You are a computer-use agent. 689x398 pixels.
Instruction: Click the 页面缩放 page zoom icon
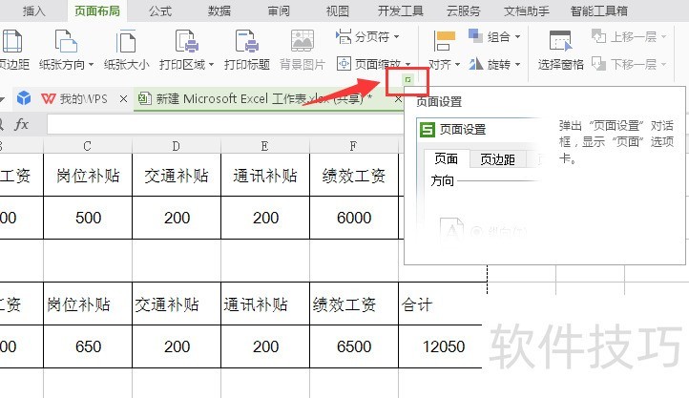[344, 64]
